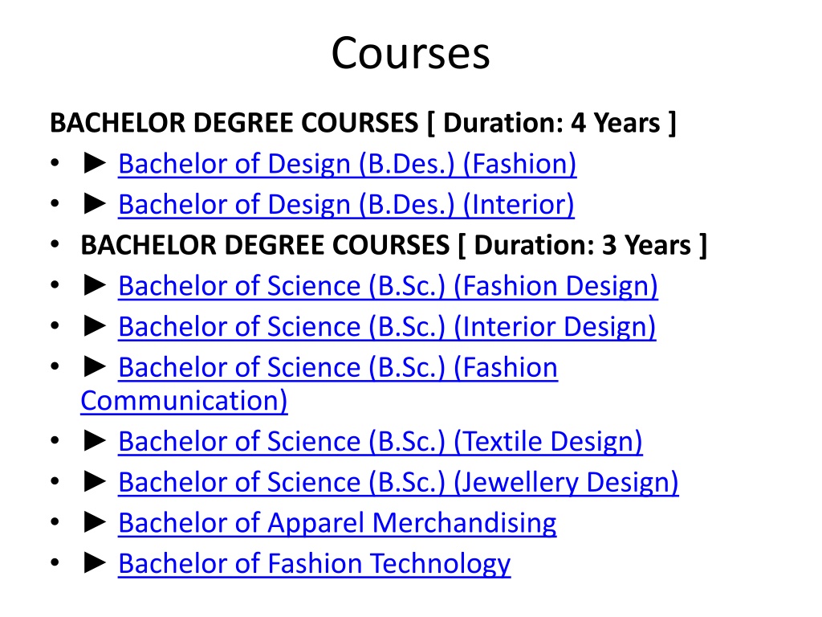The width and height of the screenshot is (822, 617).
Task: Open B.Sc. Textile Design course link
Action: 380,442
